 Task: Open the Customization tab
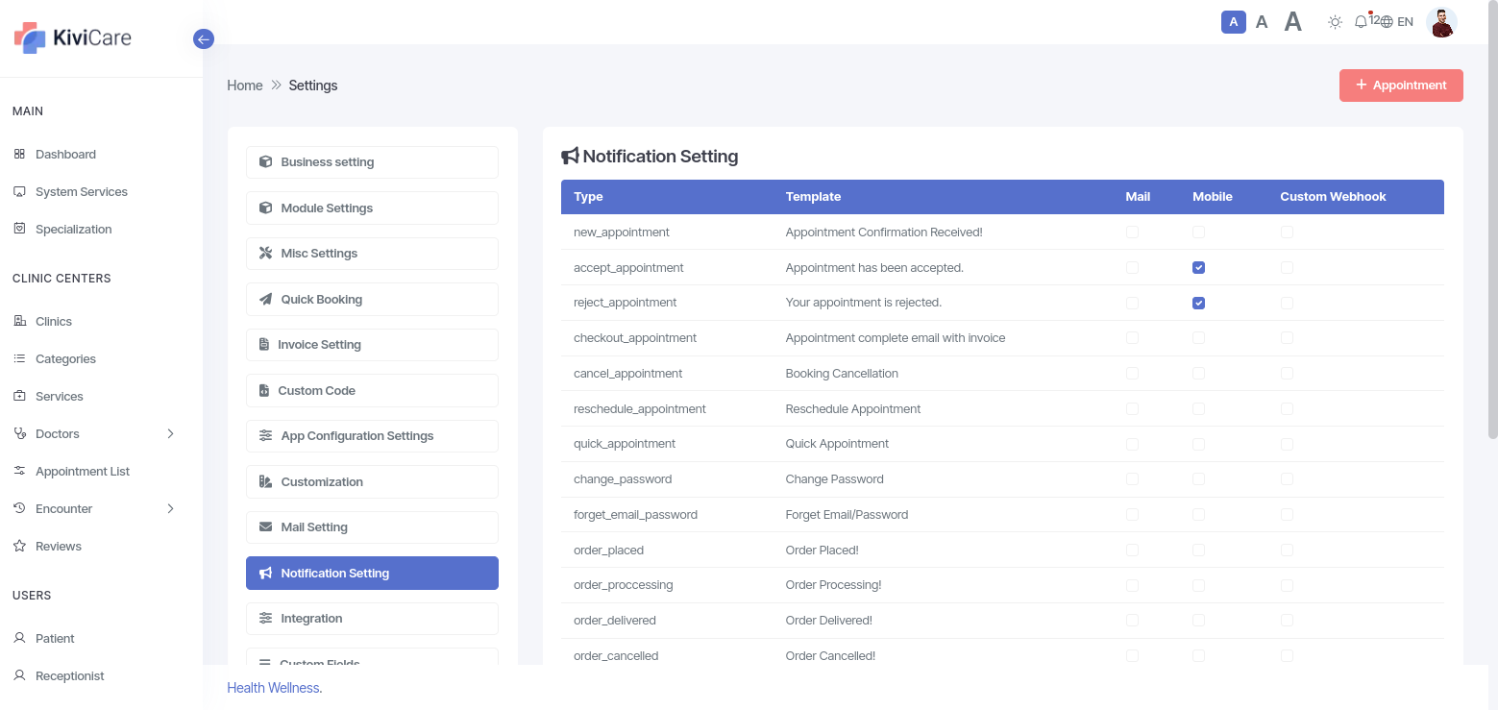coord(372,481)
